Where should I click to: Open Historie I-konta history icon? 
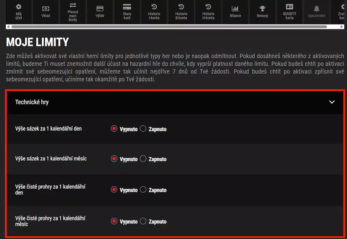point(154,7)
